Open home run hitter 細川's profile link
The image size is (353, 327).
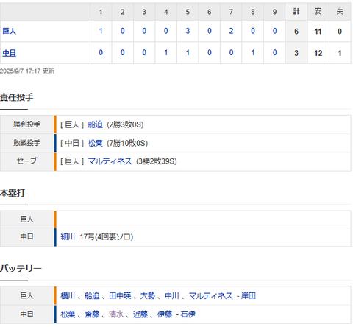coord(68,236)
